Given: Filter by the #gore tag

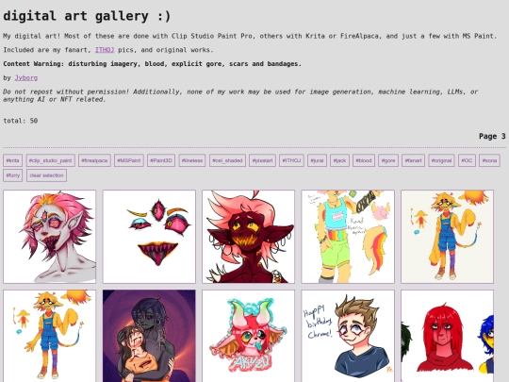Looking at the screenshot, I should [x=388, y=160].
